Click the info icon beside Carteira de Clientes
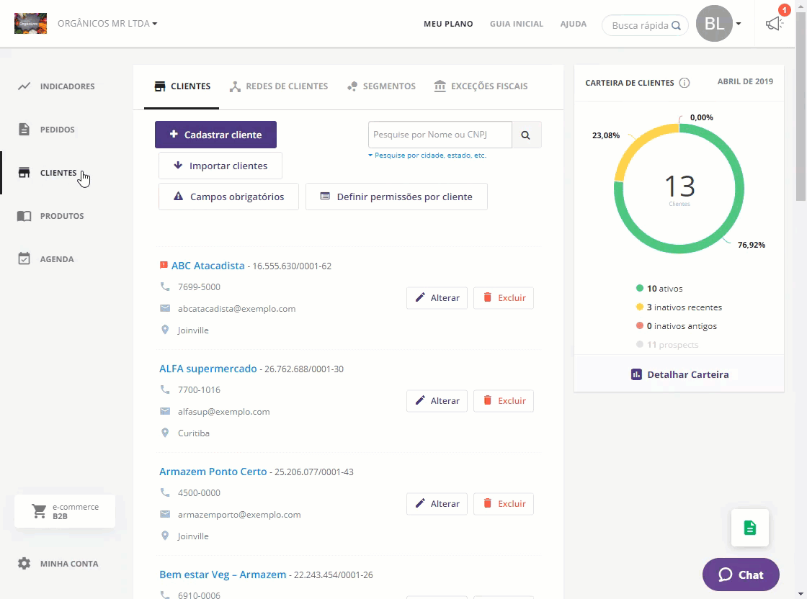 tap(685, 83)
